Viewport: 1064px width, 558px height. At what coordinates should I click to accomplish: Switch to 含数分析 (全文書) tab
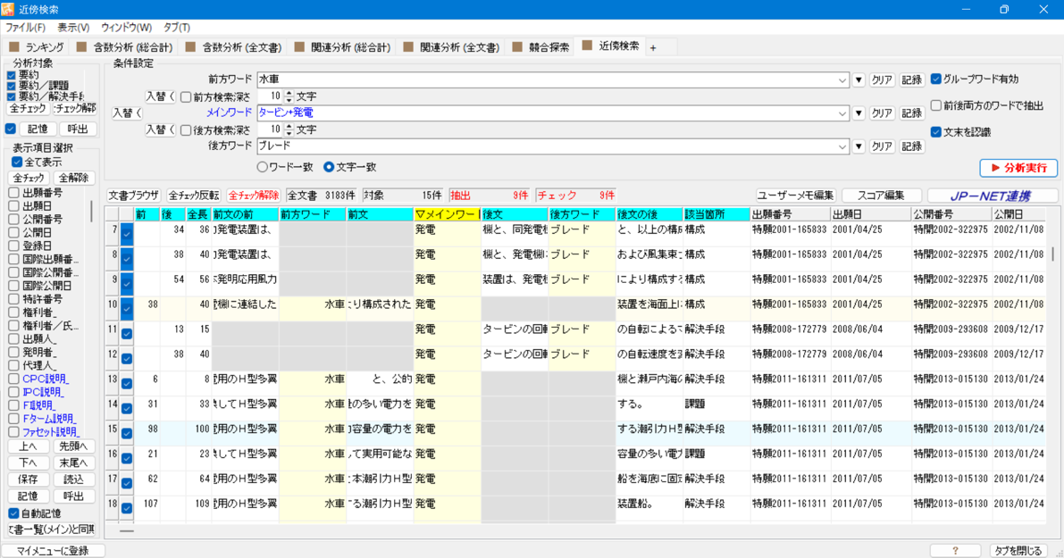(233, 47)
